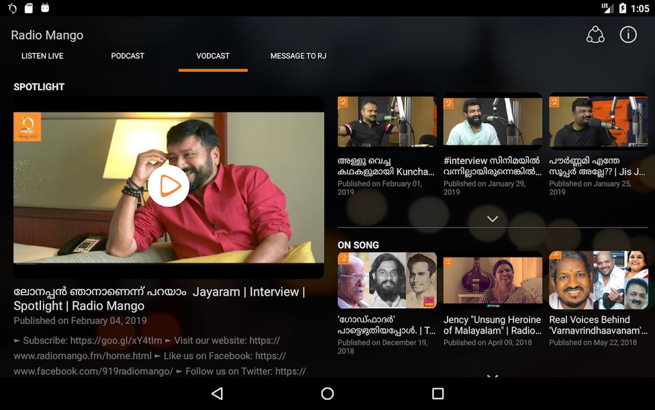
Task: Tap the SD card notification icon
Action: (x=28, y=8)
